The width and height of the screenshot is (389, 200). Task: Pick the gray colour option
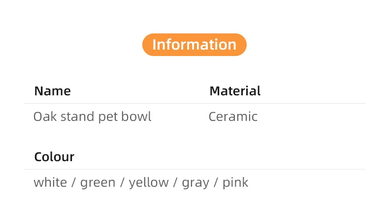(x=195, y=183)
